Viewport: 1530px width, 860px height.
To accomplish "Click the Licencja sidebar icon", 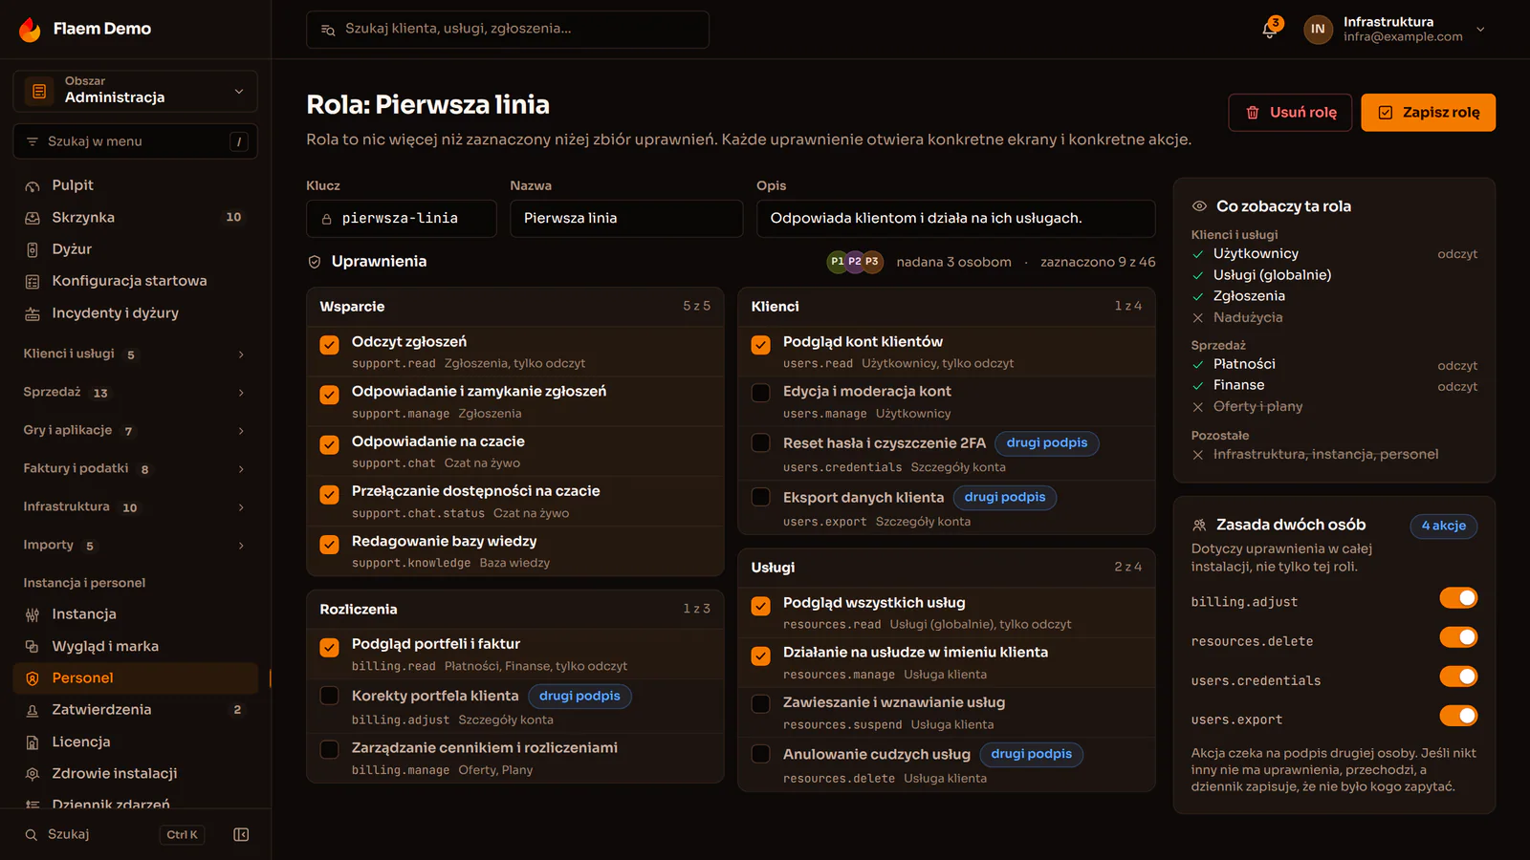I will pos(33,742).
